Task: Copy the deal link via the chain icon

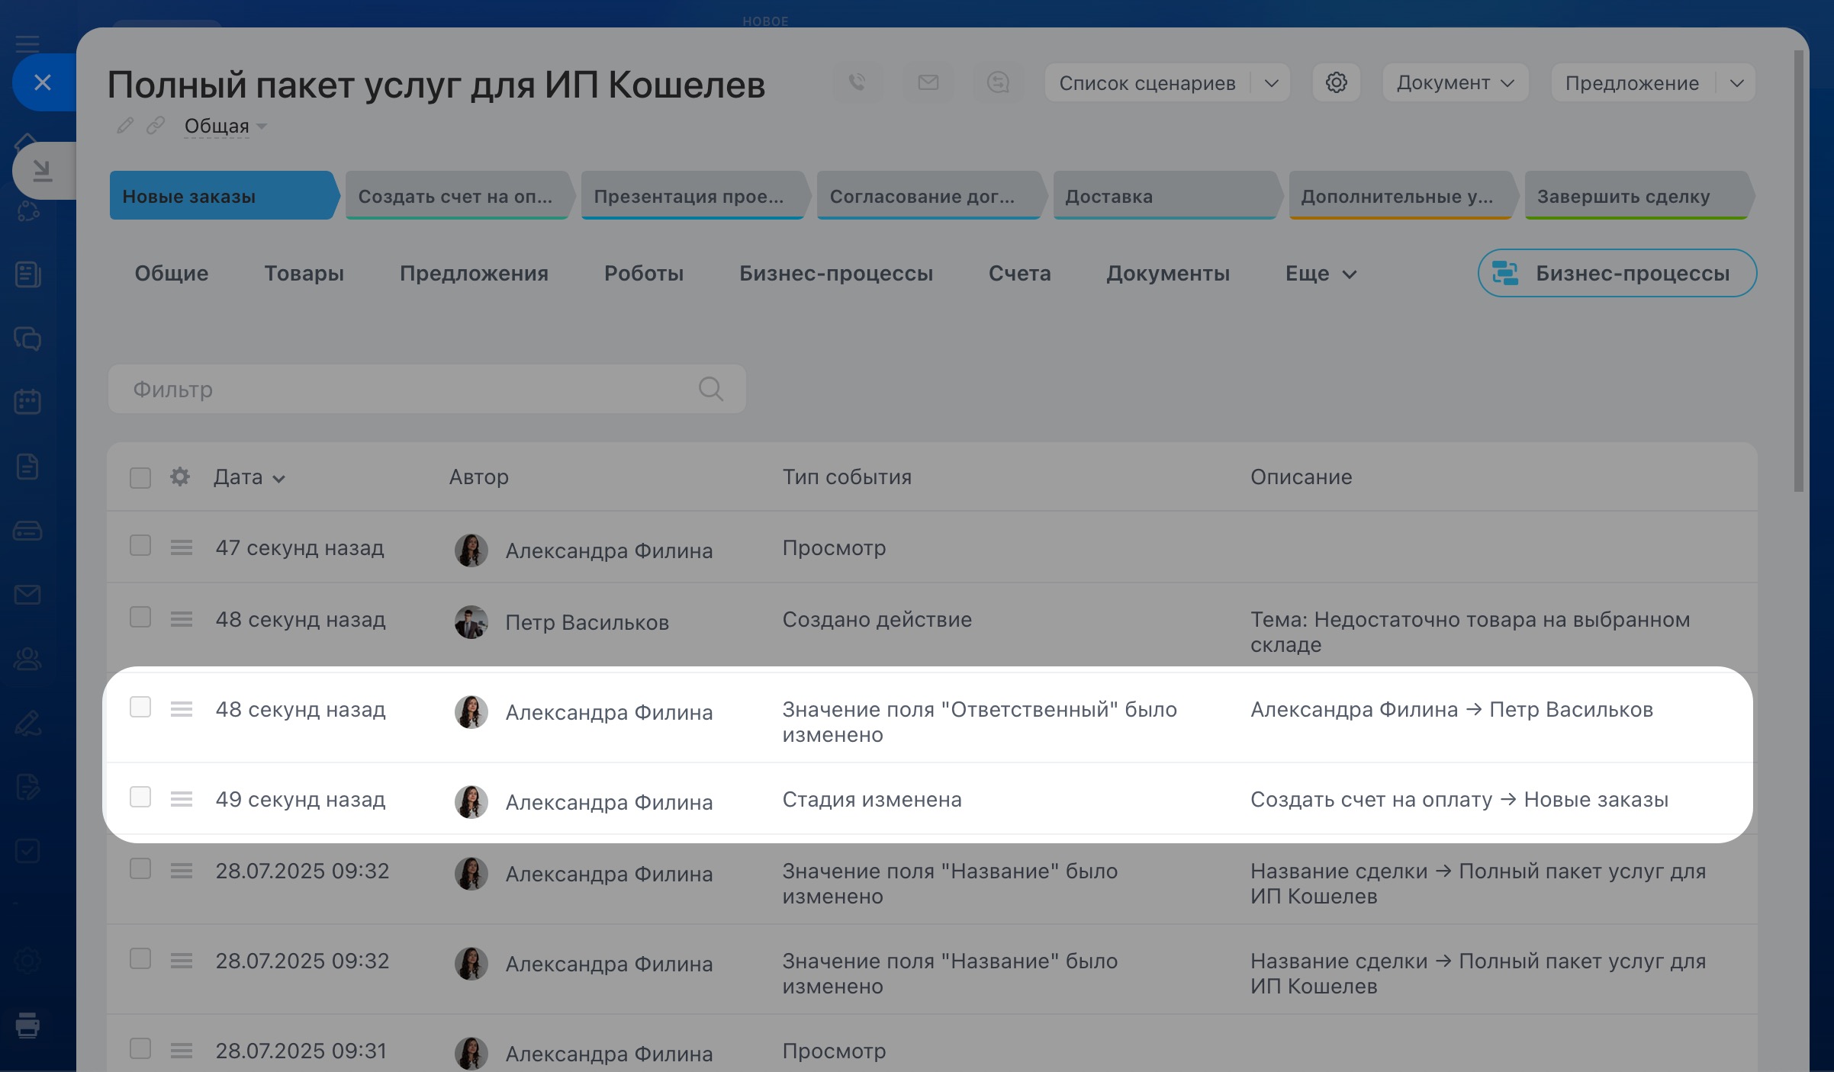Action: (156, 126)
